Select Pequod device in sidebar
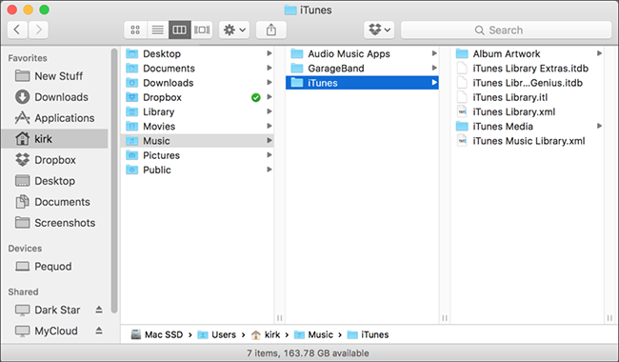Viewport: 619px width, 362px height. (x=55, y=266)
